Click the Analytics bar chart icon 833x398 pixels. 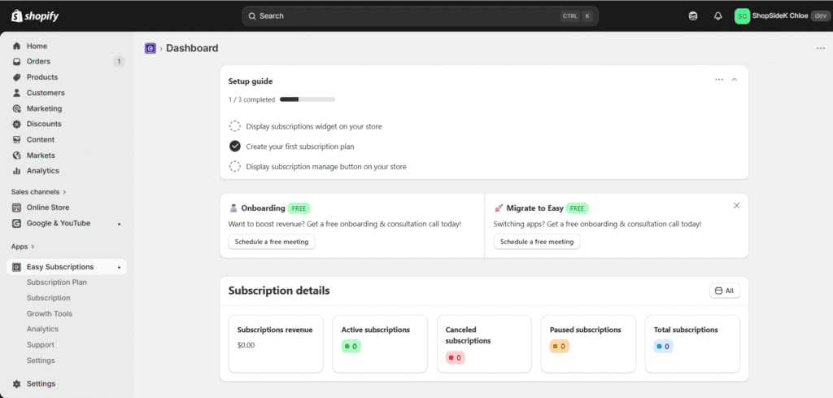coord(16,171)
